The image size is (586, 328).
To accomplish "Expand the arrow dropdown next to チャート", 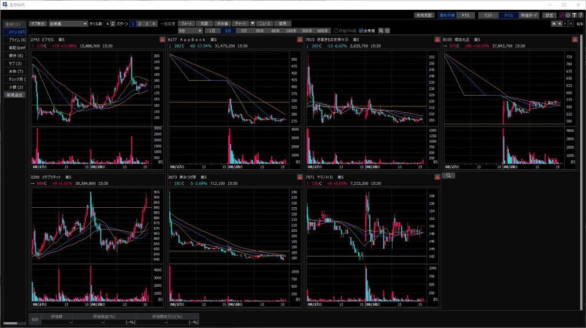I will (252, 23).
